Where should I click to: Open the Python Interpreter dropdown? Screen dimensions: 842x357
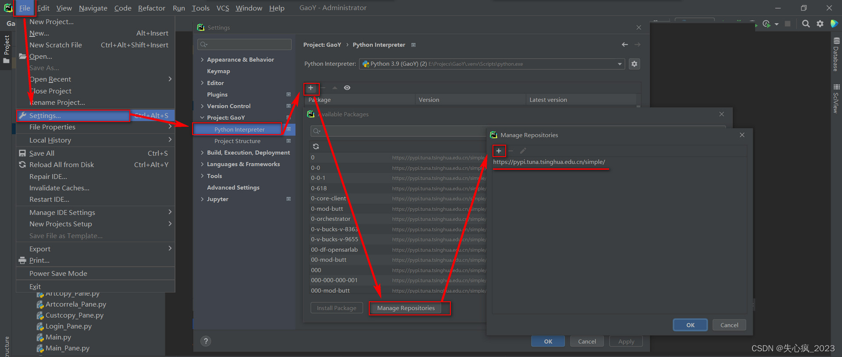(x=492, y=64)
